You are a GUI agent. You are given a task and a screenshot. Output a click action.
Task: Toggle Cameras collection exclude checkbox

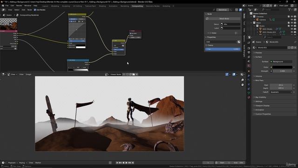[x=289, y=17]
